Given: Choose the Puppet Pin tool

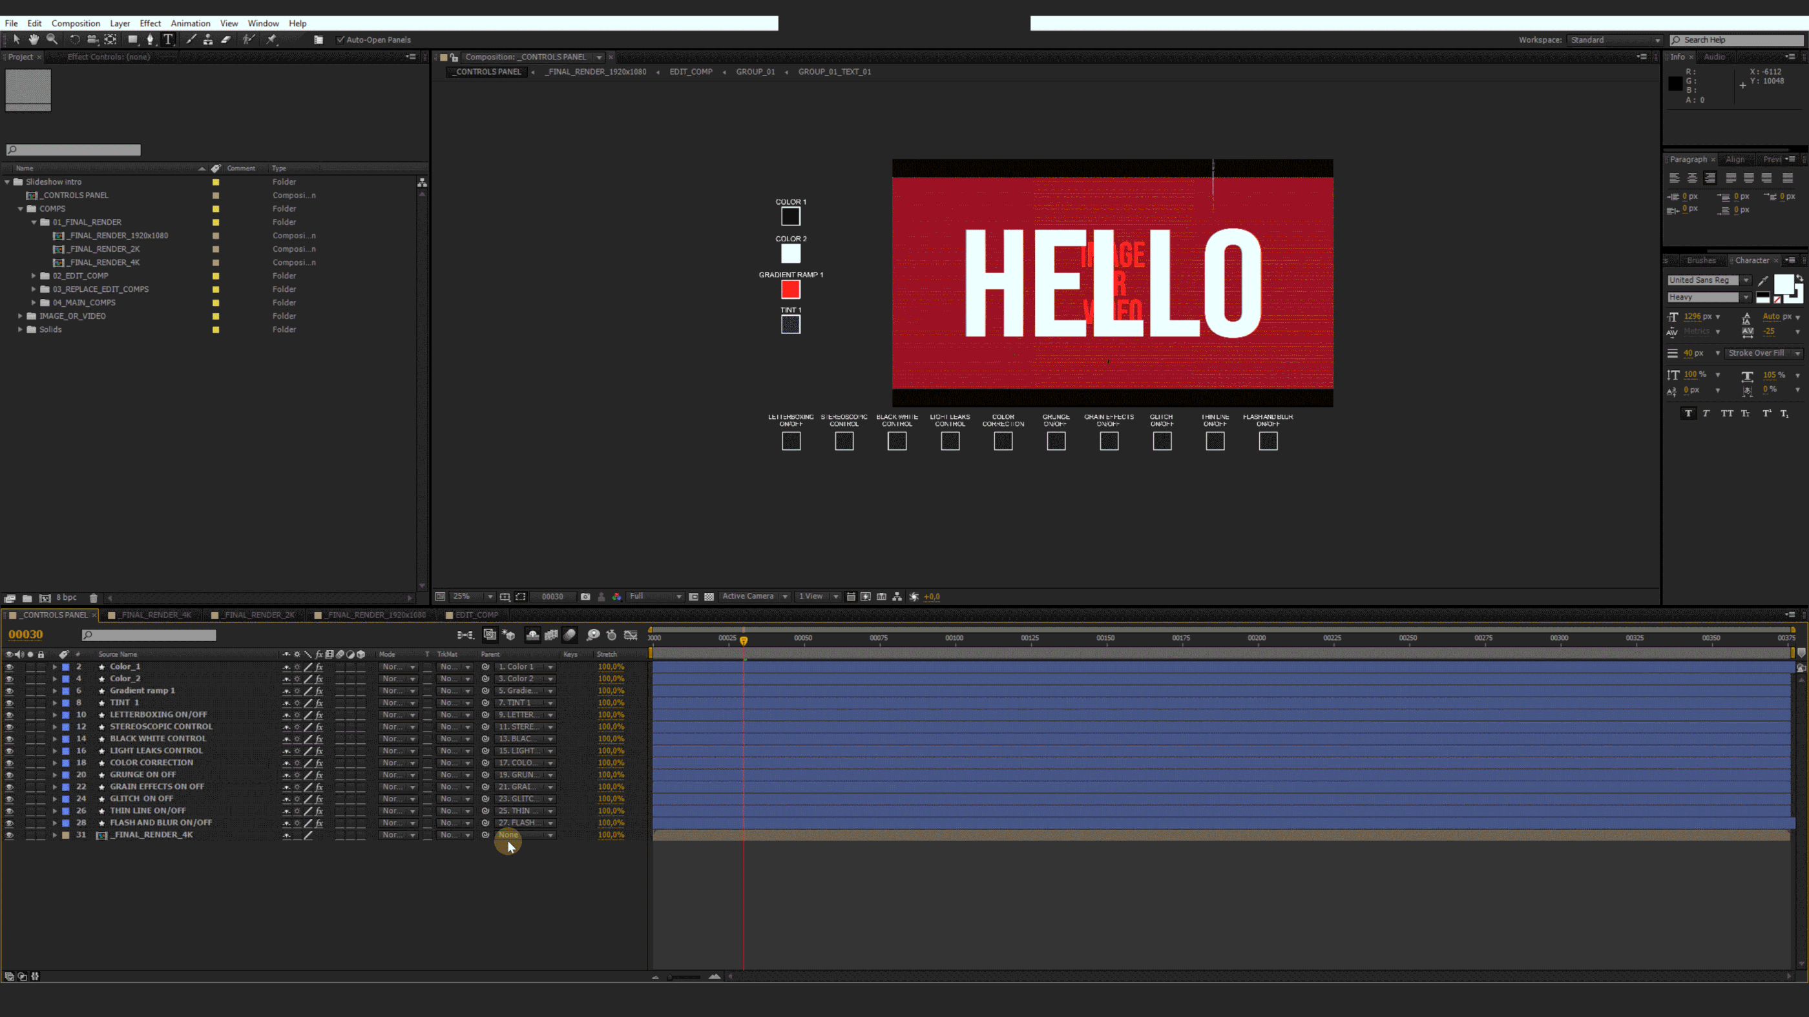Looking at the screenshot, I should pos(272,39).
